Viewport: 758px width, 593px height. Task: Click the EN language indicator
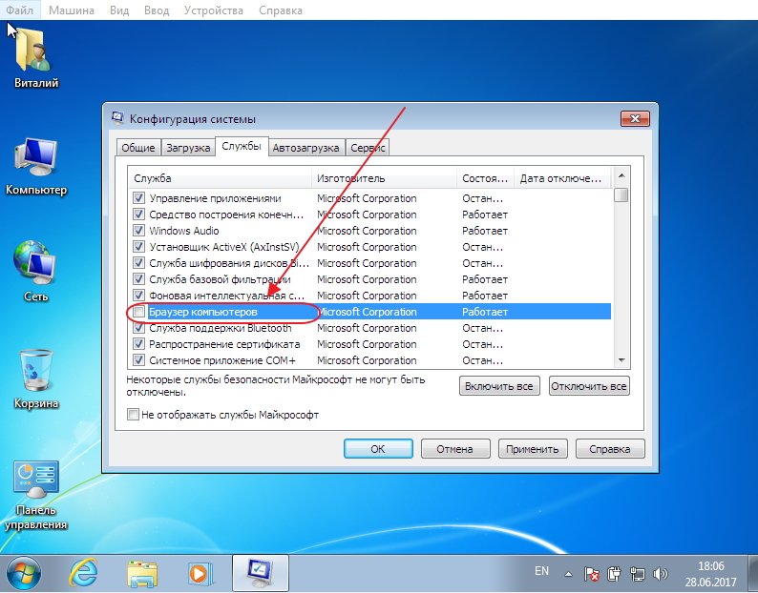click(541, 571)
